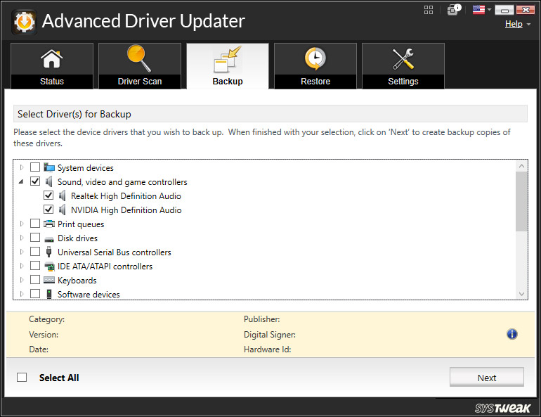Minimize the Advanced Driver Updater window
Viewport: 541px width, 417px height.
point(504,10)
